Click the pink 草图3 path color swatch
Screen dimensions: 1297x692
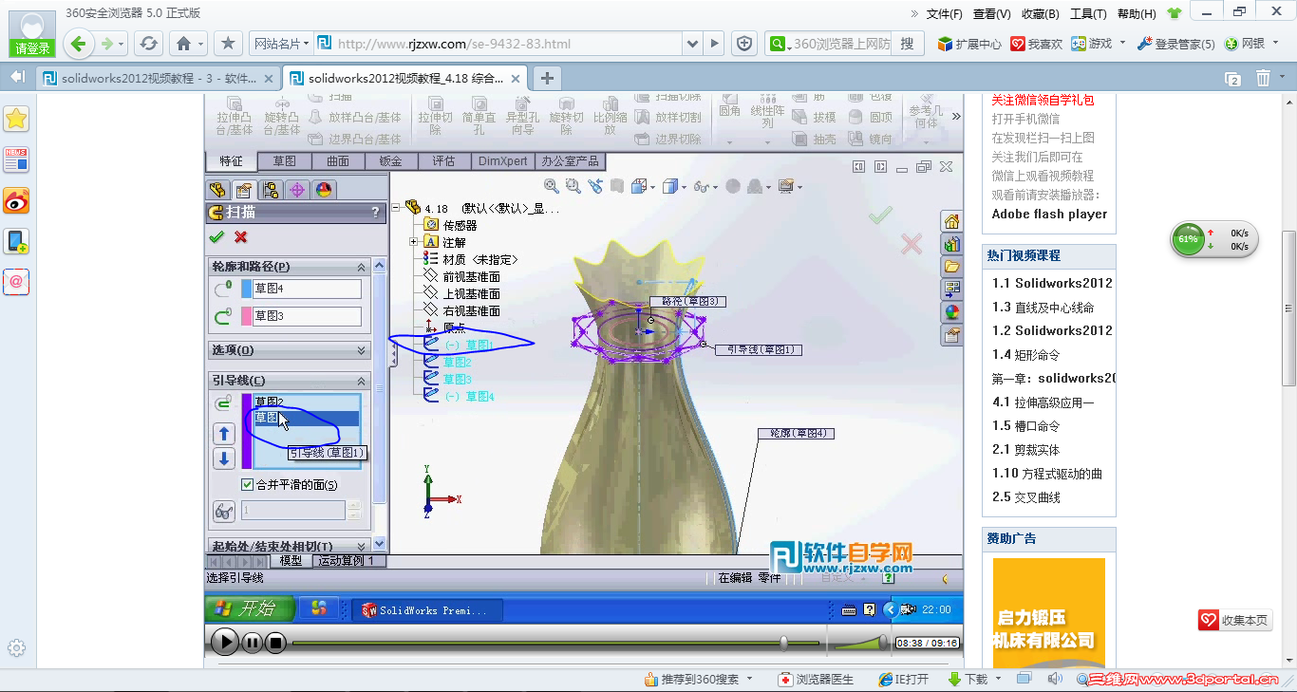click(x=246, y=316)
